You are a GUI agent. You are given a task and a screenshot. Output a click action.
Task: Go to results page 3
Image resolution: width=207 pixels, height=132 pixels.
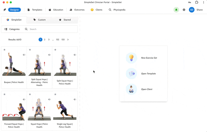point(49,40)
